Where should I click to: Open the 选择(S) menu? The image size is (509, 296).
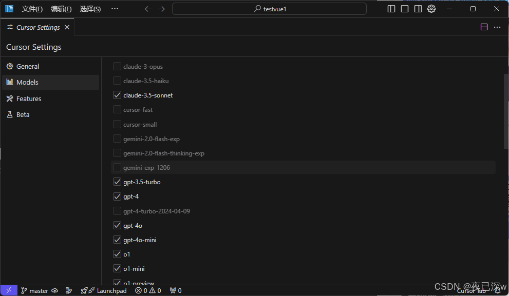click(x=90, y=9)
